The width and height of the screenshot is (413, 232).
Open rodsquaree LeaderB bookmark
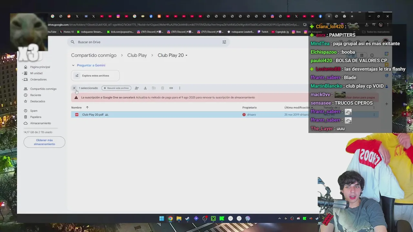pos(240,32)
